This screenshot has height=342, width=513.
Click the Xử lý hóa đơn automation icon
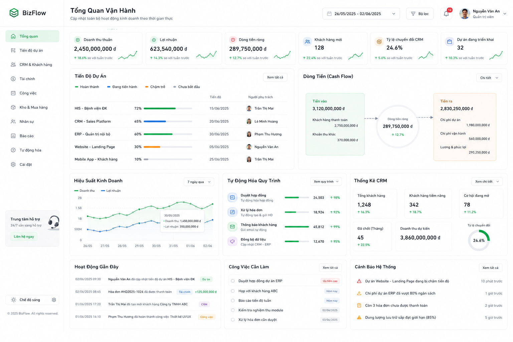click(232, 212)
